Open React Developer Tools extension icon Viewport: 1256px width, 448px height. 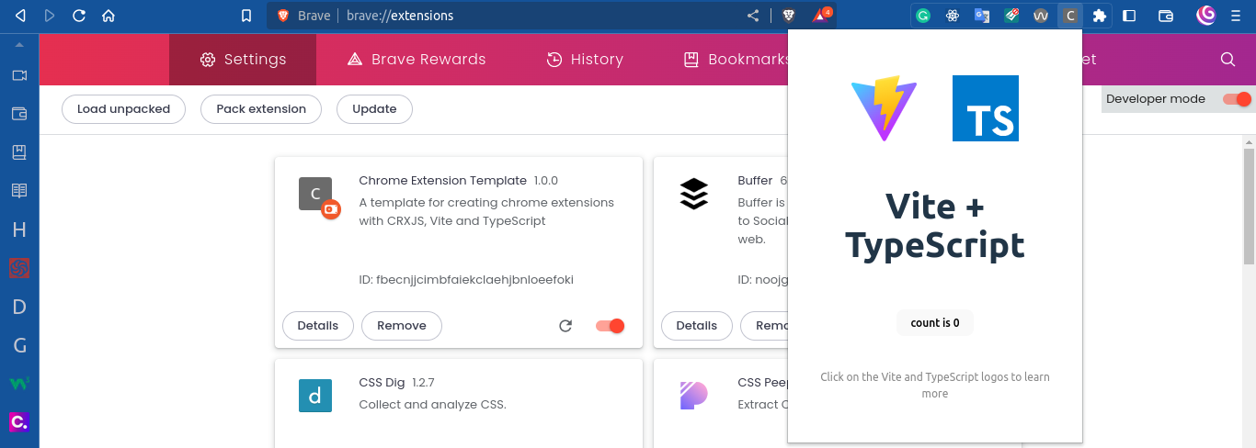tap(953, 16)
